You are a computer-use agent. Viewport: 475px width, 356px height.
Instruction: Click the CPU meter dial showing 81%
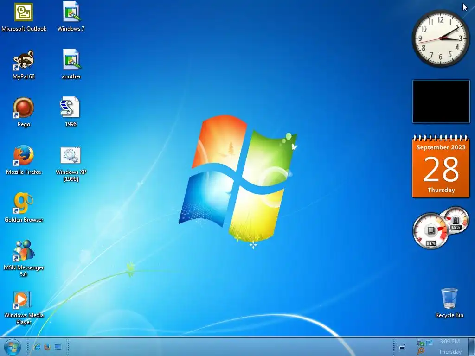(430, 231)
